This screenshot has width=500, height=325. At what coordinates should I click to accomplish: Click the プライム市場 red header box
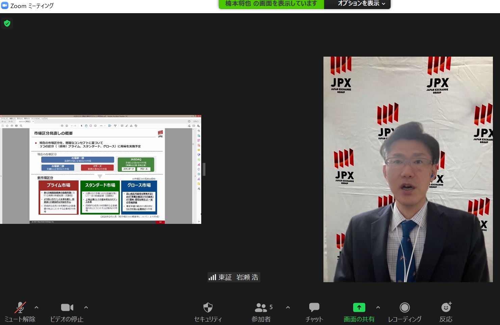click(58, 185)
